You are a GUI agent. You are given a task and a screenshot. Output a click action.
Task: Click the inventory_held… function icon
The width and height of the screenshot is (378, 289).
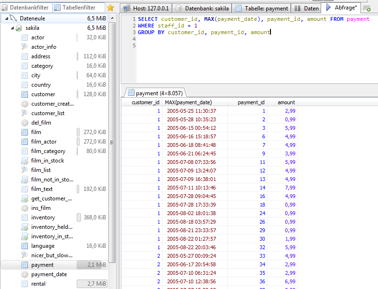pyautogui.click(x=25, y=227)
